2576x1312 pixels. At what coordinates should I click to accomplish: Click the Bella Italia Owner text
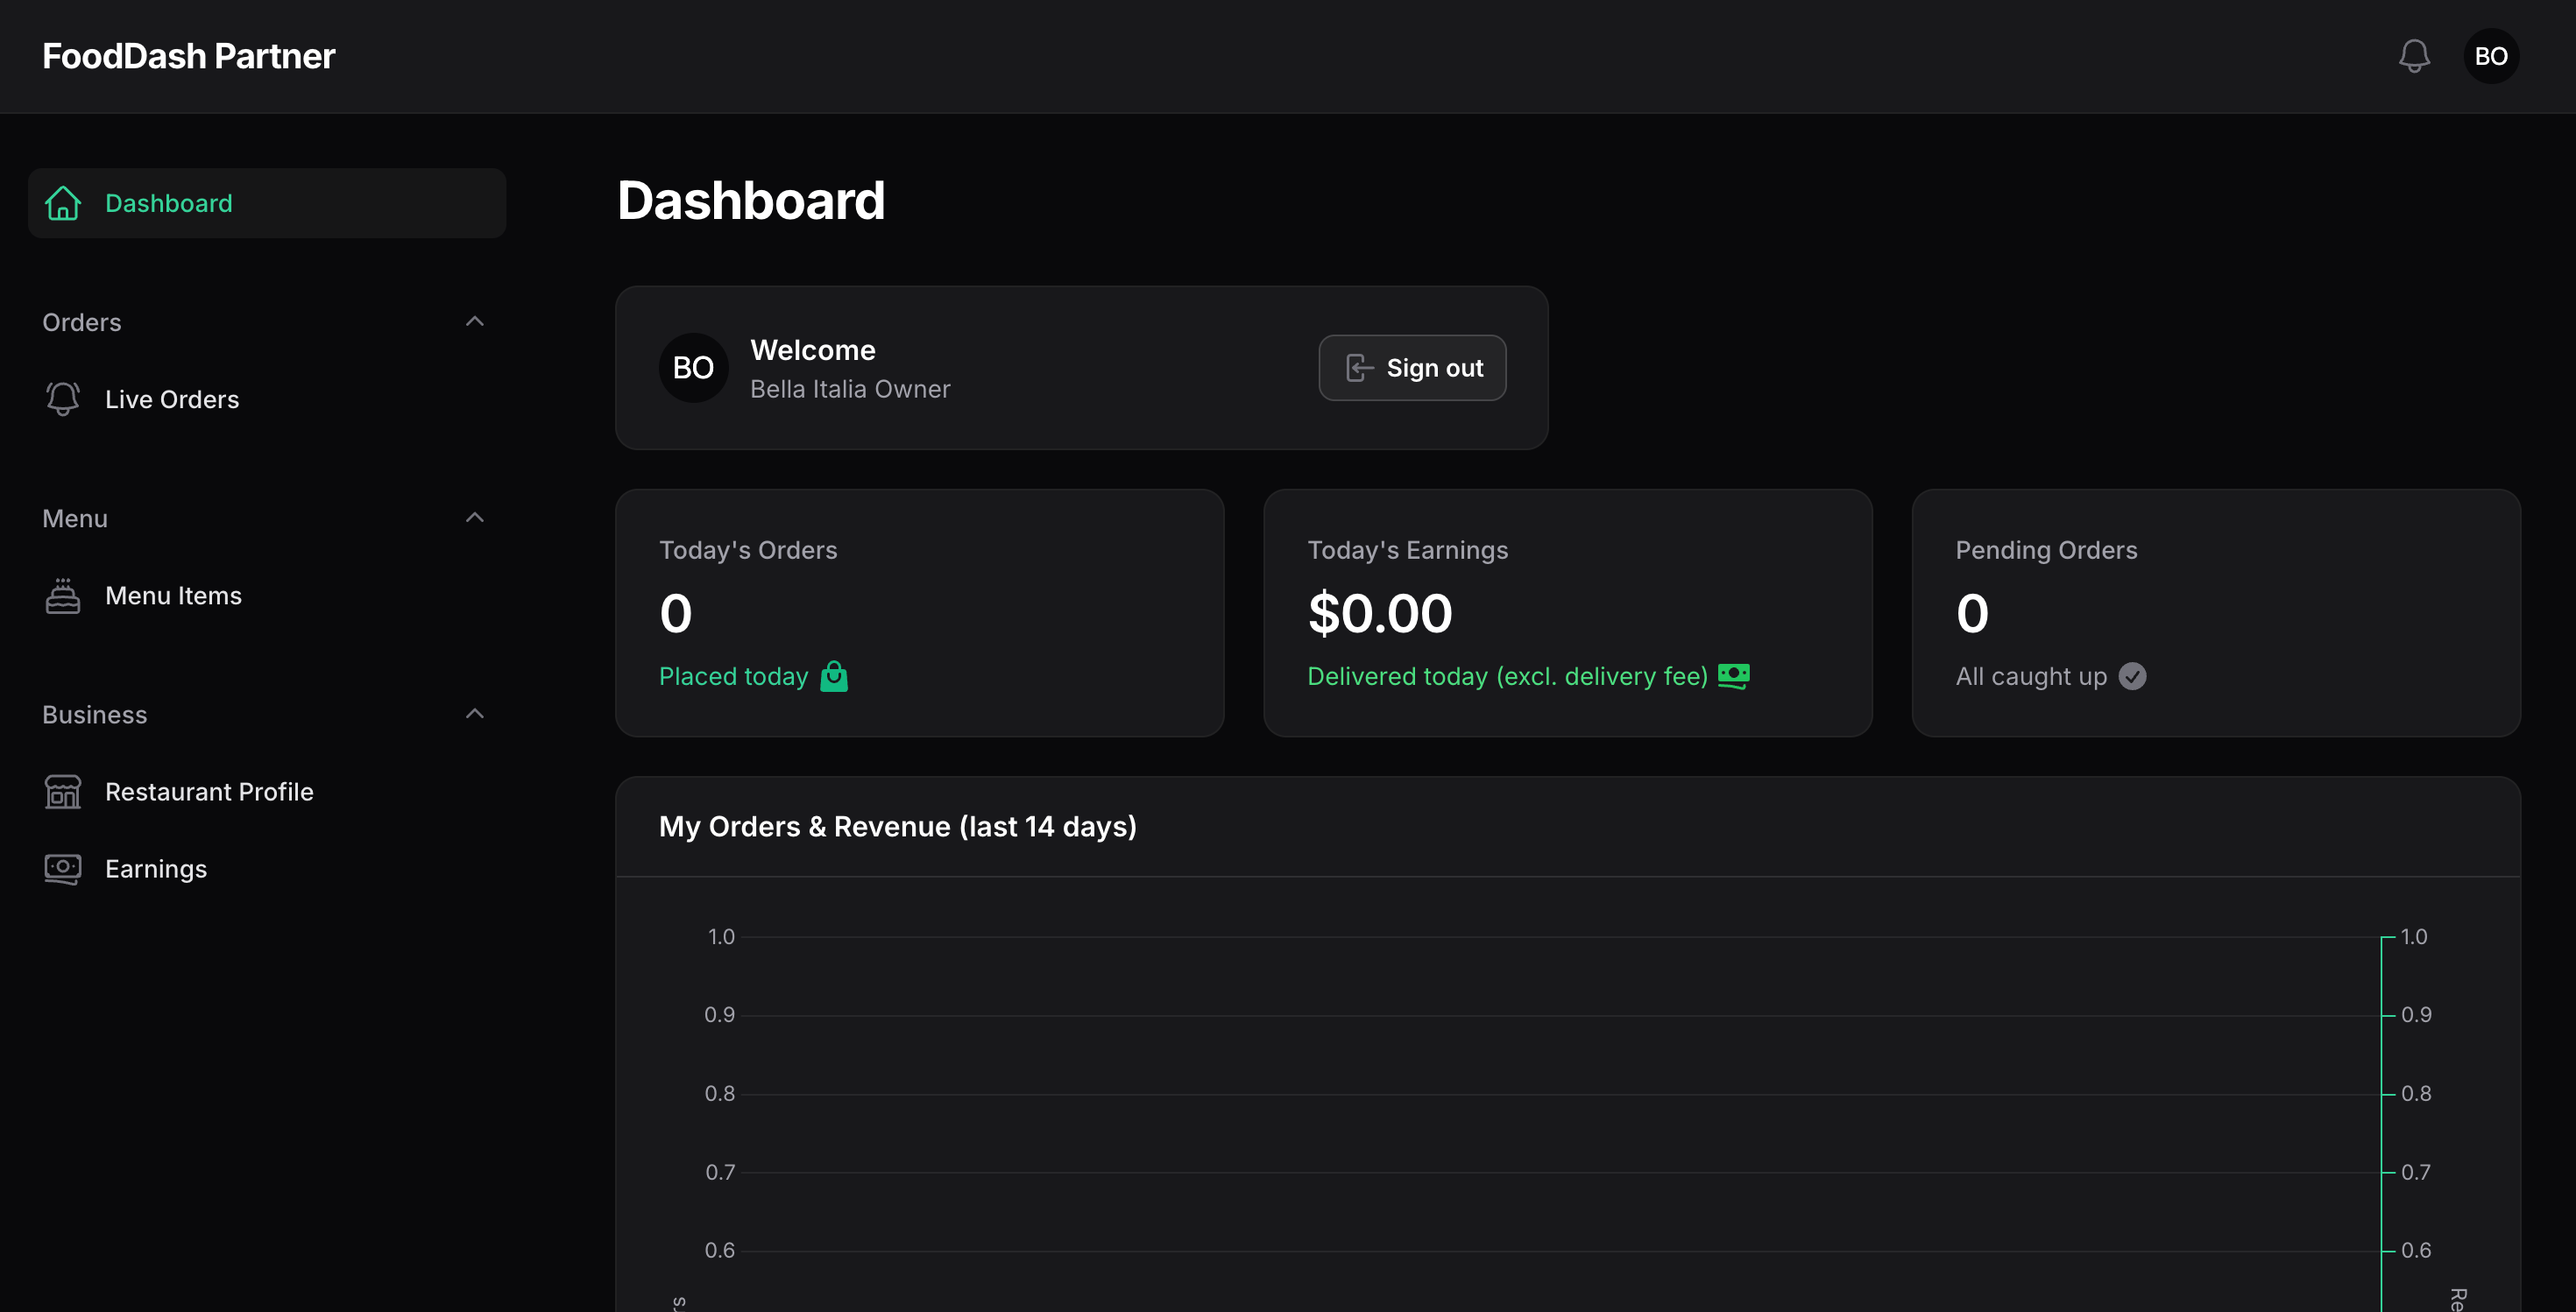850,389
